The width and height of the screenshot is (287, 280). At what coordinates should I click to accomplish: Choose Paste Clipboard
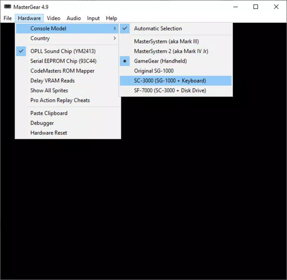[x=68, y=113]
